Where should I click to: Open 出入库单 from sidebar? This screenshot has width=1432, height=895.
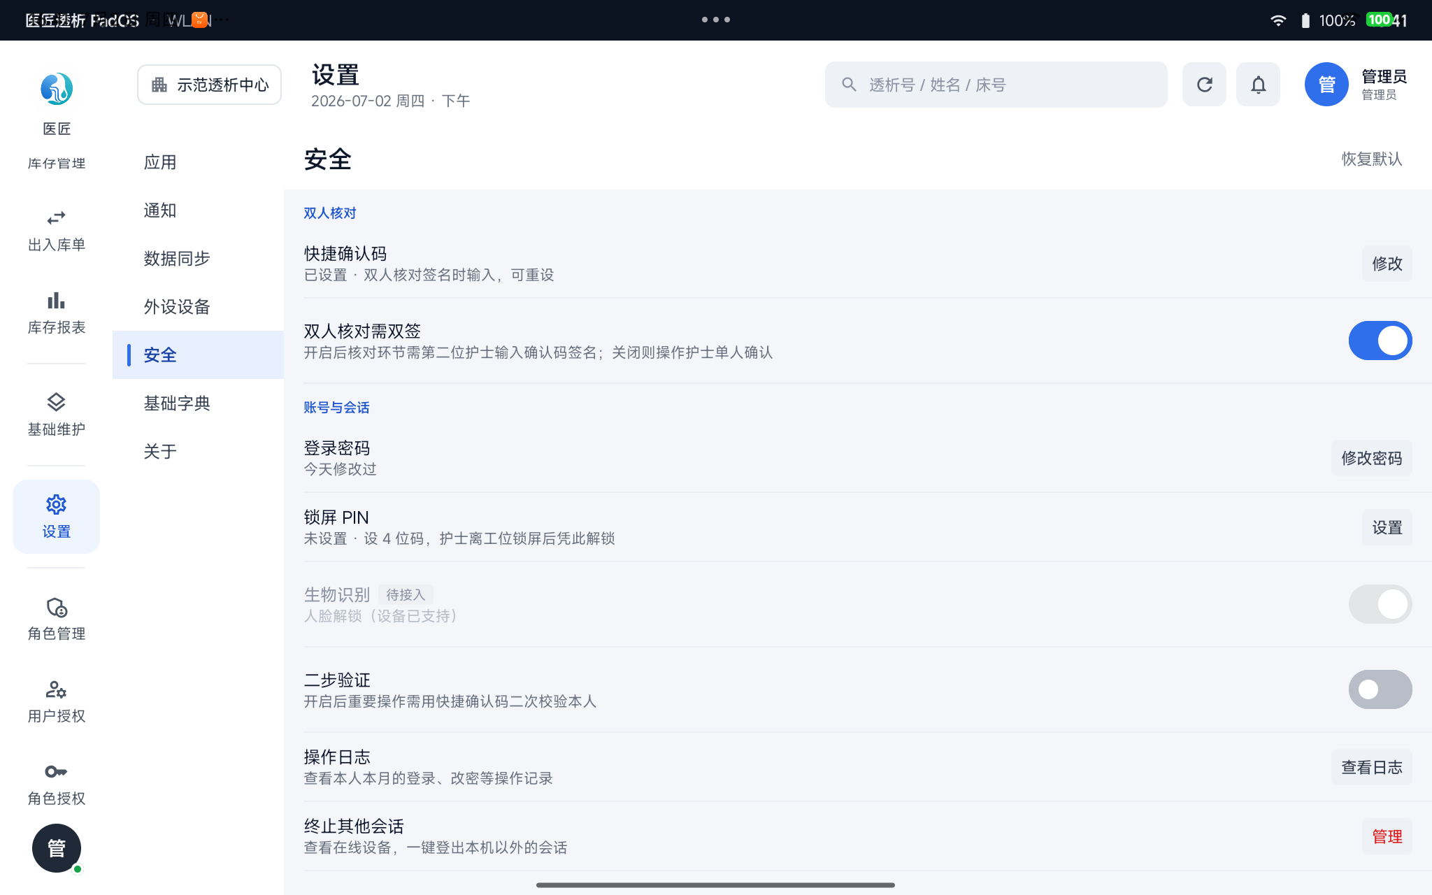(x=56, y=231)
